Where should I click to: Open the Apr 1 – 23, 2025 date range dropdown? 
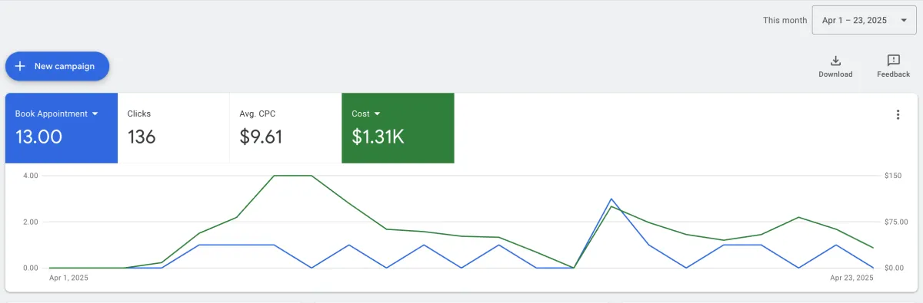pyautogui.click(x=864, y=21)
